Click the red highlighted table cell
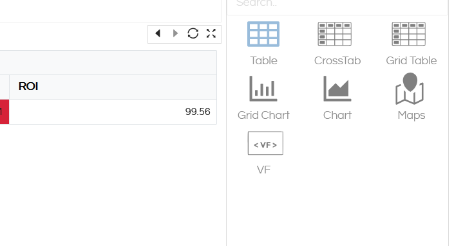This screenshot has height=246, width=454. click(x=5, y=112)
